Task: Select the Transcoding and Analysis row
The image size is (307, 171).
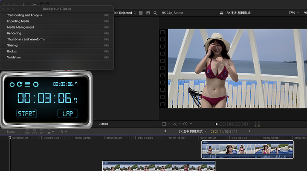Action: [x=57, y=15]
